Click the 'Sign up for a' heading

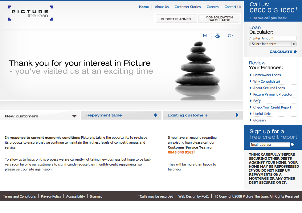coord(267,131)
